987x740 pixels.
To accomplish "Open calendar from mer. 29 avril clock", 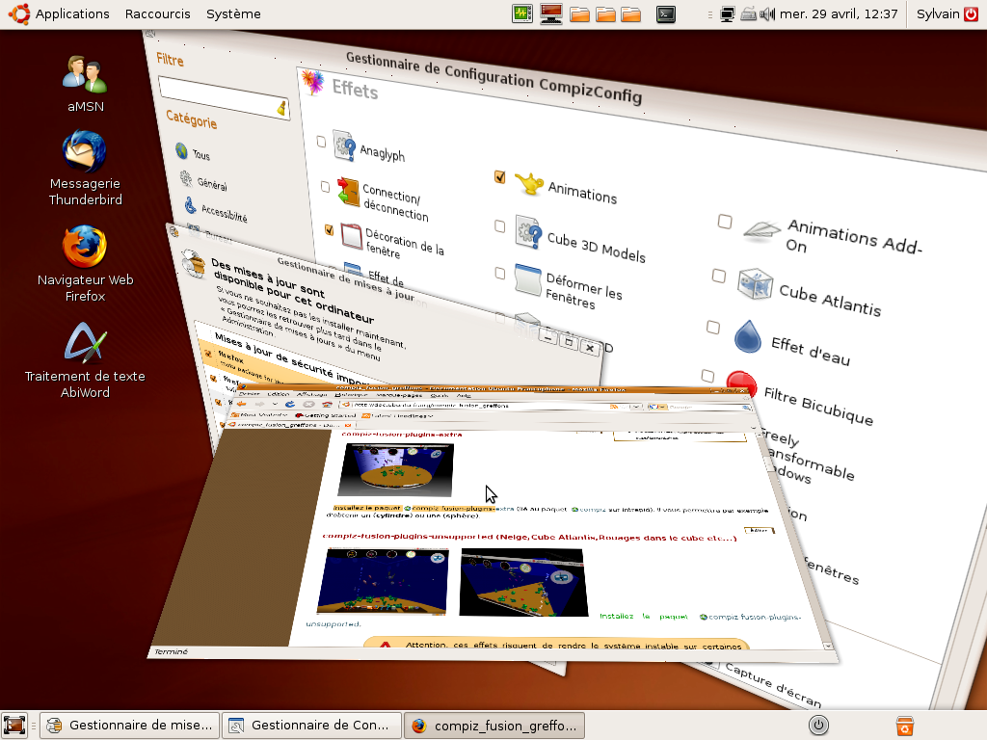I will [x=839, y=13].
